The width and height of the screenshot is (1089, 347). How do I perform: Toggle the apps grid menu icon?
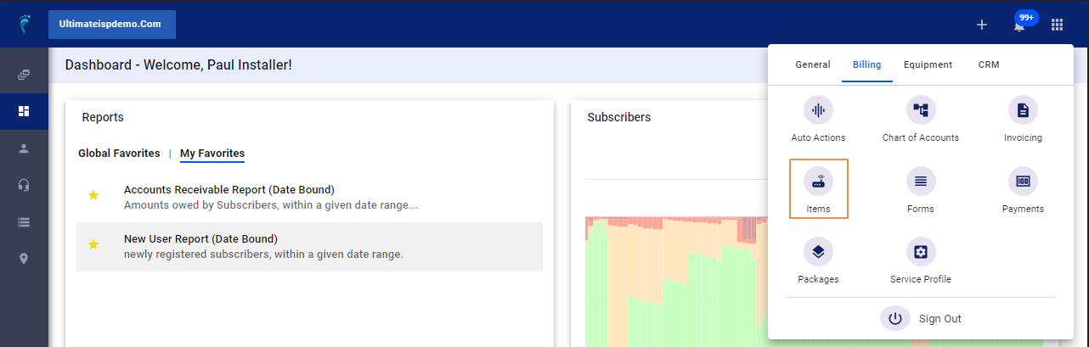(x=1057, y=25)
